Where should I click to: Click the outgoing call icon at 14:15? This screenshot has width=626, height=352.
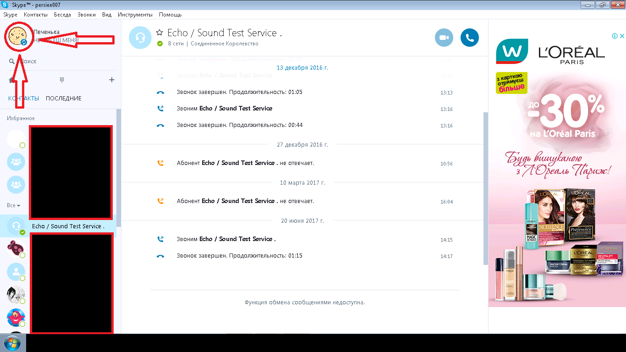(x=160, y=239)
